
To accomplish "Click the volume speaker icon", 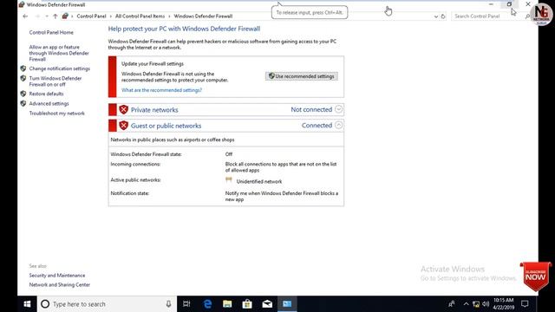I will pyautogui.click(x=486, y=304).
